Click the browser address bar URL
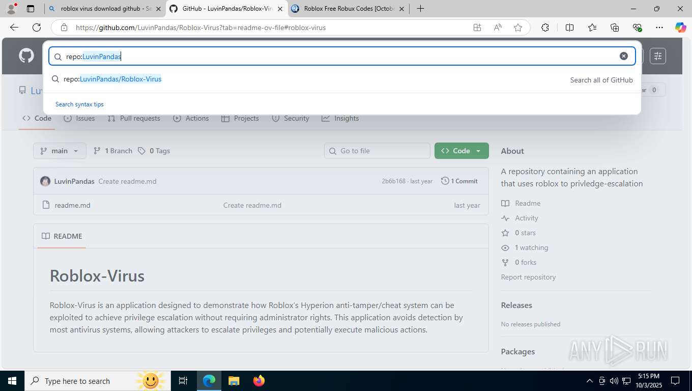 tap(200, 27)
